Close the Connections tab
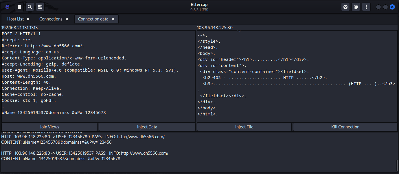 [x=67, y=19]
